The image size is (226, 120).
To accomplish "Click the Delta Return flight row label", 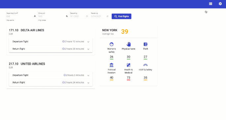I will pyautogui.click(x=19, y=49).
